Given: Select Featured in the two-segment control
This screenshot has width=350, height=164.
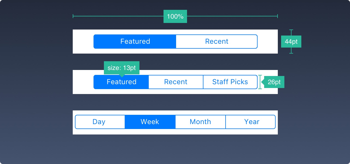Looking at the screenshot, I should point(135,42).
